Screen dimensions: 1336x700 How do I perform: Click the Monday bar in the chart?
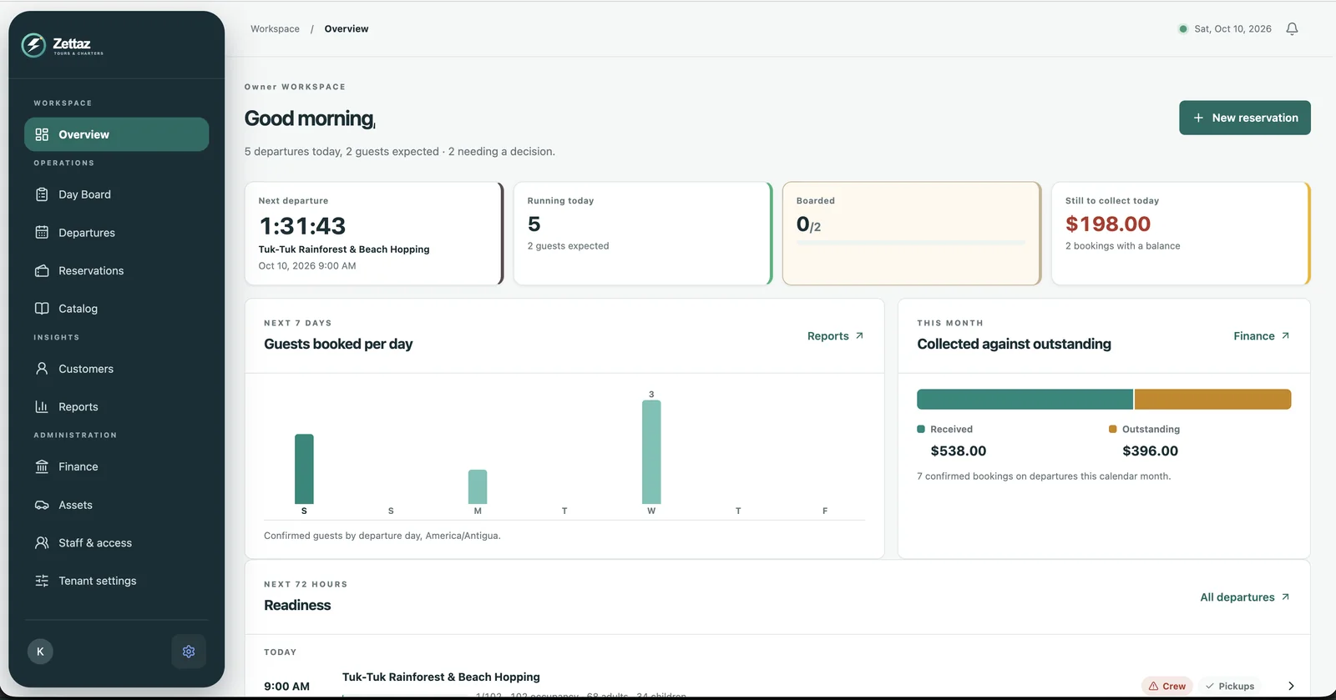coord(478,486)
